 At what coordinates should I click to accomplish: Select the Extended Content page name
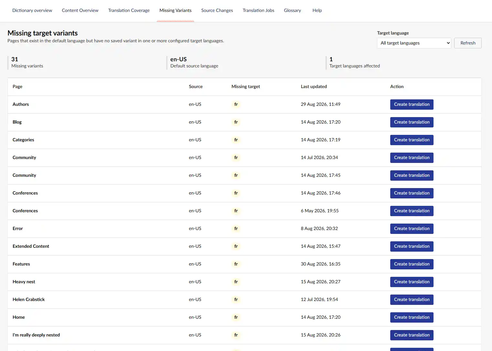(31, 246)
